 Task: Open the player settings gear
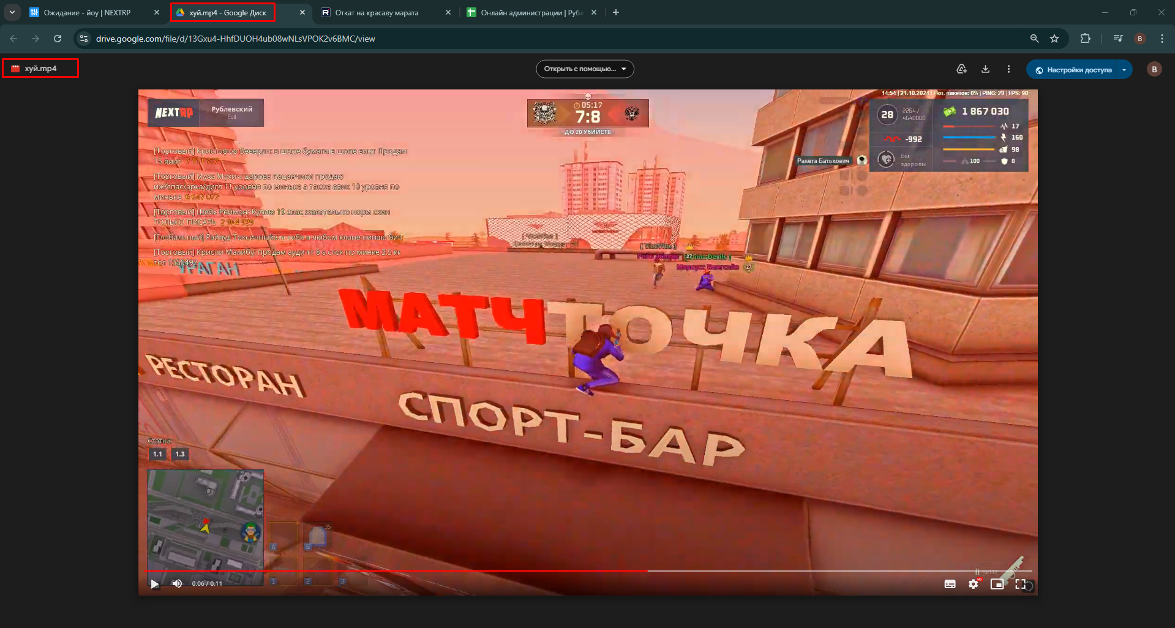coord(973,584)
